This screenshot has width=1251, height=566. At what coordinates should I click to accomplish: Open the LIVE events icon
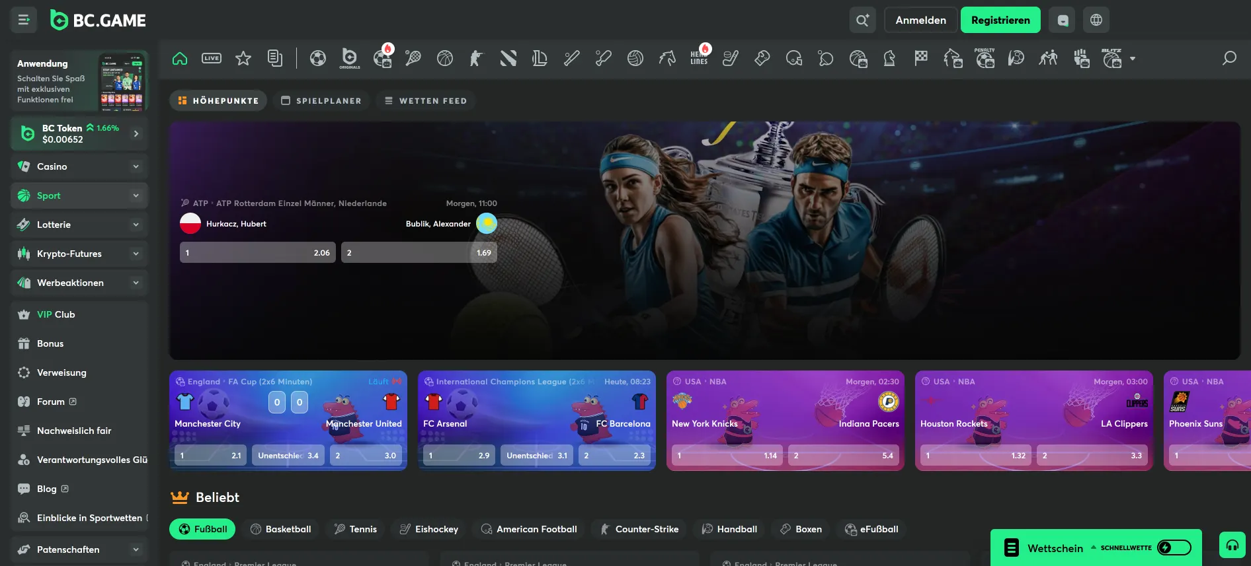pyautogui.click(x=212, y=58)
